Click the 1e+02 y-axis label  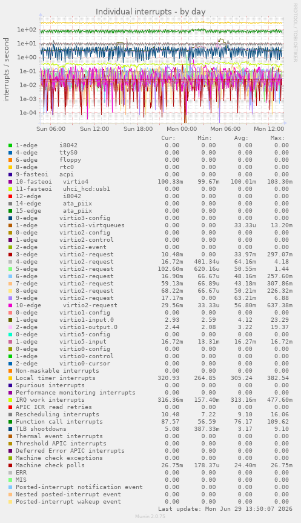(27, 30)
